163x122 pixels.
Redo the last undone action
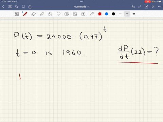(x=140, y=7)
